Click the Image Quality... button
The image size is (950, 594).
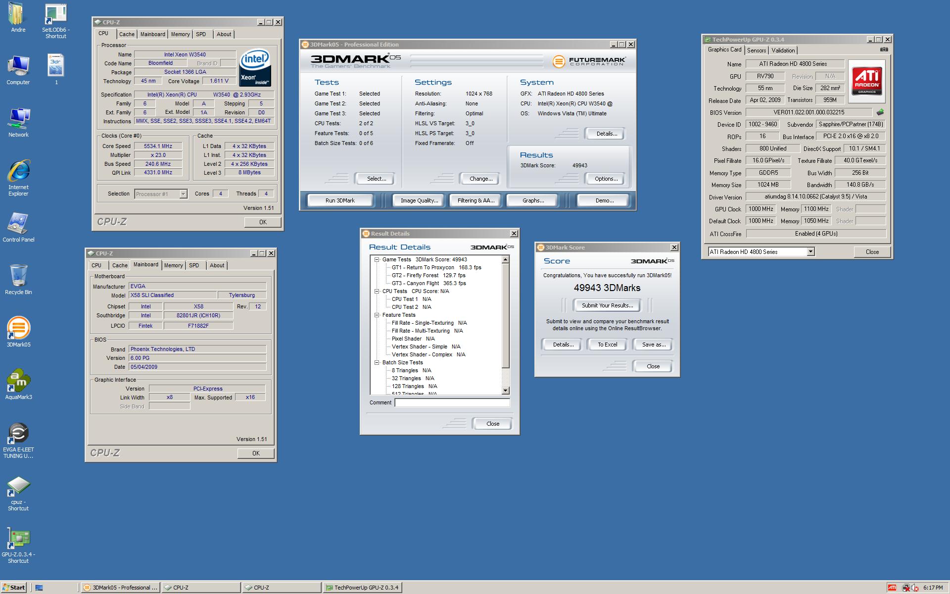[419, 200]
